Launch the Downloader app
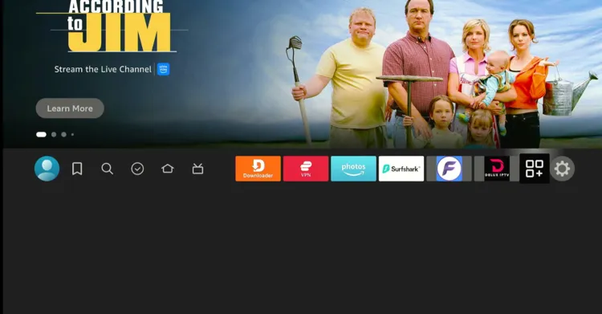This screenshot has height=314, width=602. click(258, 169)
